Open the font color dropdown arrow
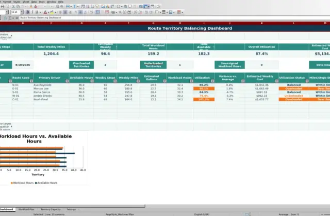Image resolution: width=330 pixels, height=216 pixels. (48, 12)
